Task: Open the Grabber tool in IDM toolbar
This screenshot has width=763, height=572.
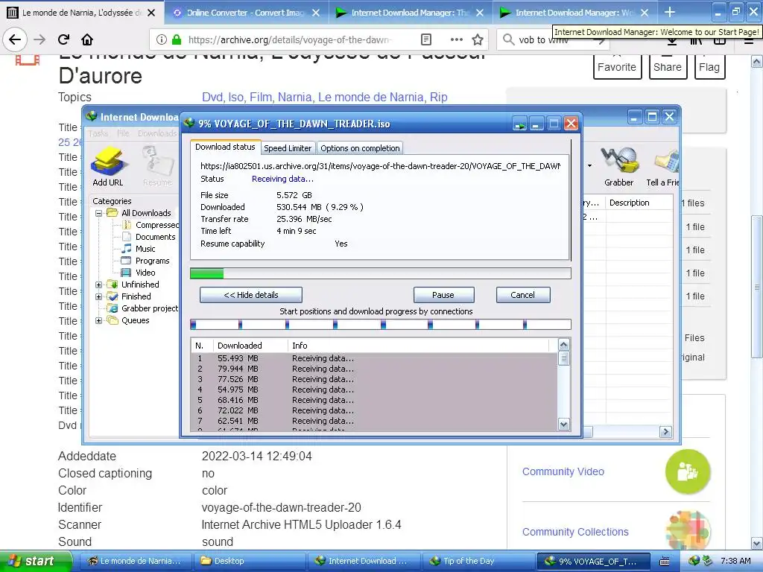Action: pos(618,167)
